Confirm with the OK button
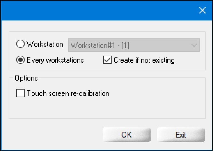 126,135
